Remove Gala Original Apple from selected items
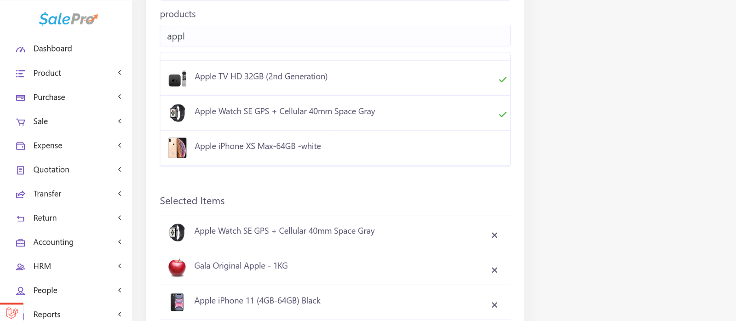 pyautogui.click(x=494, y=270)
